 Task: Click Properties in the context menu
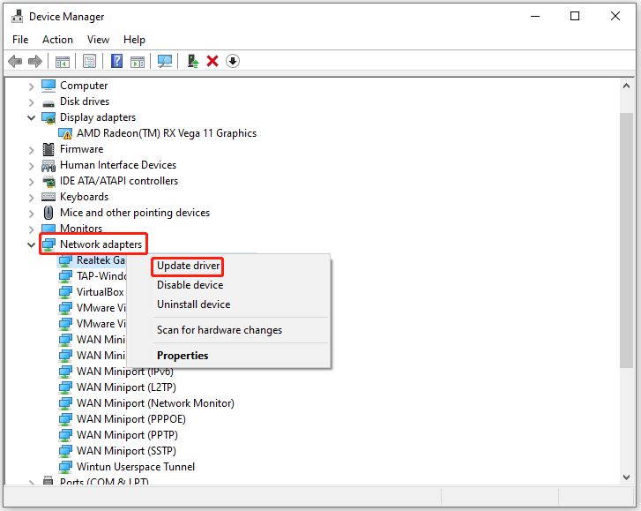click(x=183, y=356)
